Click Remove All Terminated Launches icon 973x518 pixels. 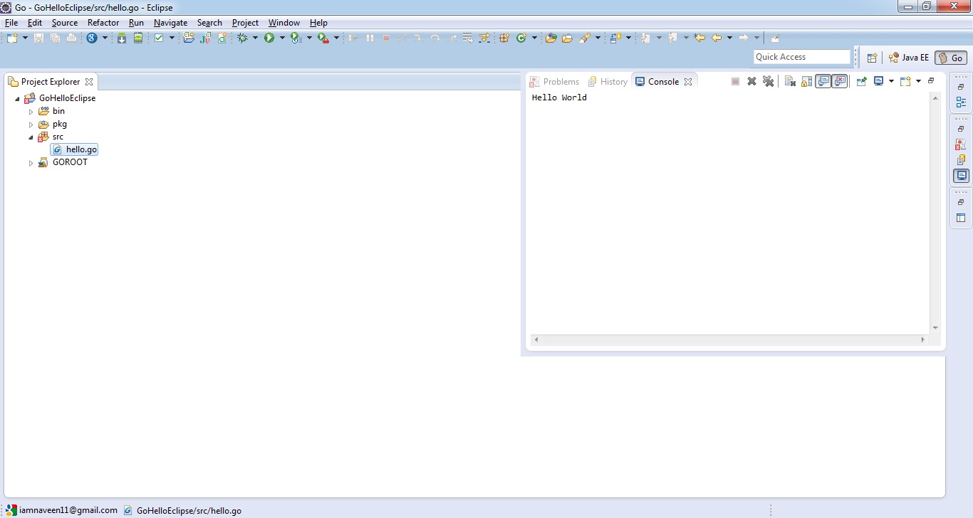768,81
